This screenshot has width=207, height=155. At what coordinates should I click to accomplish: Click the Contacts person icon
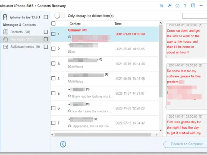(x=5, y=32)
